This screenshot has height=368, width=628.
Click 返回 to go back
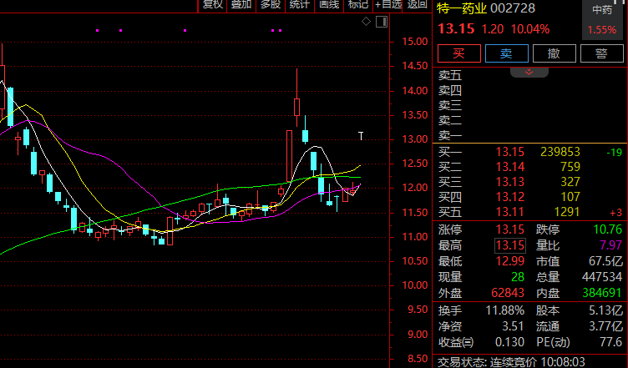[418, 5]
